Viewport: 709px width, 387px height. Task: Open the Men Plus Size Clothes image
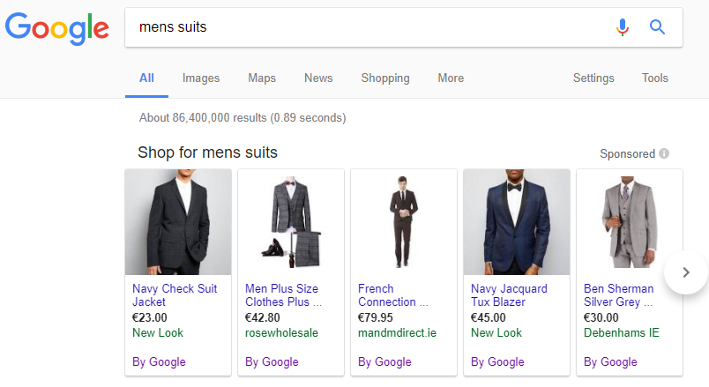point(291,222)
